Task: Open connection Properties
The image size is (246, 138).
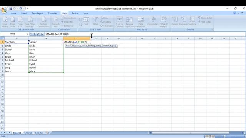Action: [67, 22]
